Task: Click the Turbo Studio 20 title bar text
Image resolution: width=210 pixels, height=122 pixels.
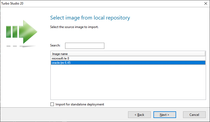Action: pyautogui.click(x=12, y=3)
